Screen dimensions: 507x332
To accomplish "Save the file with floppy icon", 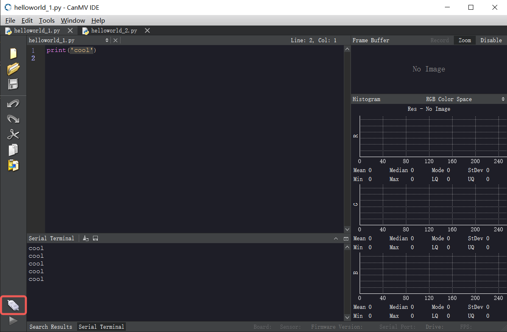I will pyautogui.click(x=13, y=84).
